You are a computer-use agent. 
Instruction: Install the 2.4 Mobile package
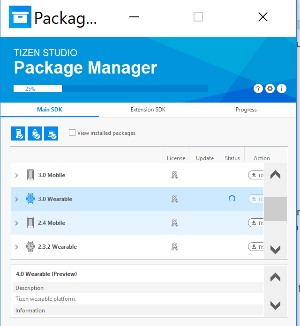coord(255,223)
